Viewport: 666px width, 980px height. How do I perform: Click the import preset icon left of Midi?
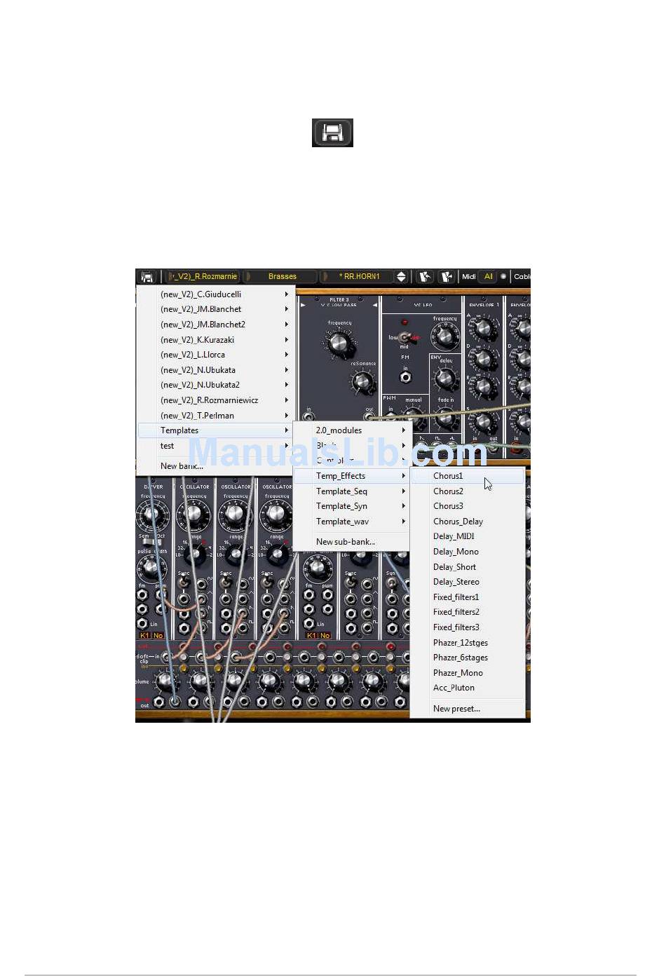[x=425, y=277]
